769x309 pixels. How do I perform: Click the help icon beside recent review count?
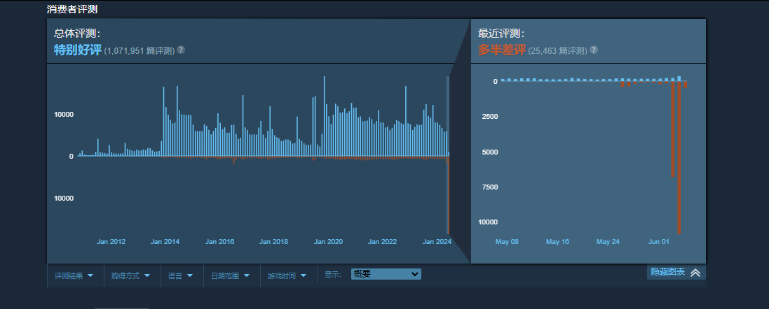tap(594, 50)
